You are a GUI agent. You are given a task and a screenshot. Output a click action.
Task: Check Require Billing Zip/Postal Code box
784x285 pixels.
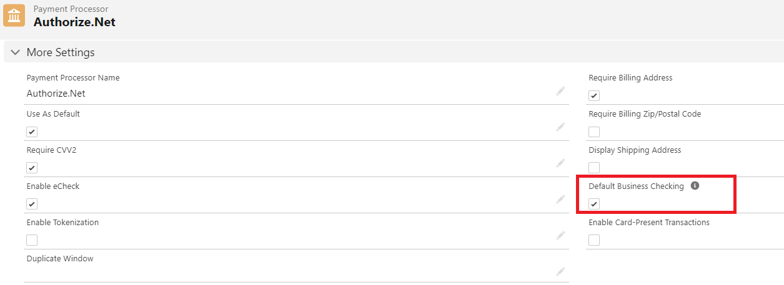[594, 132]
